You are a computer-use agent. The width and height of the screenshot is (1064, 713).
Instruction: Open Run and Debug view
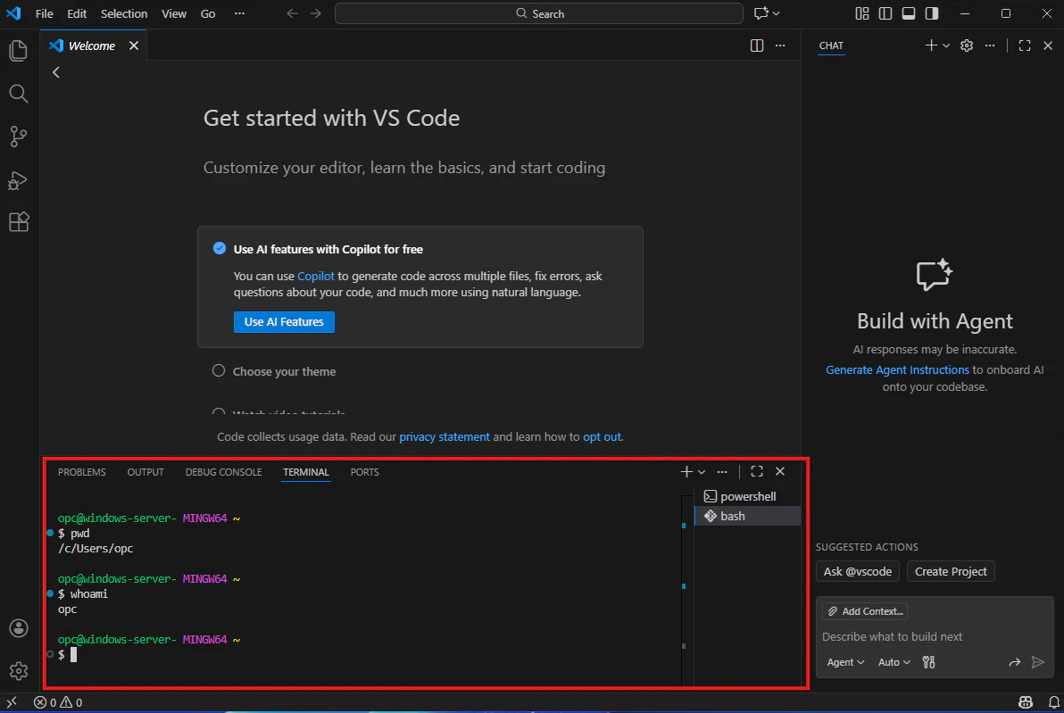pos(19,179)
